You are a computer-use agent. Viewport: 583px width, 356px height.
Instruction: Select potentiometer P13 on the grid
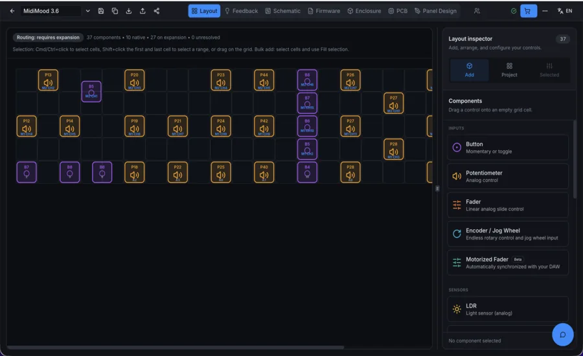click(x=48, y=80)
